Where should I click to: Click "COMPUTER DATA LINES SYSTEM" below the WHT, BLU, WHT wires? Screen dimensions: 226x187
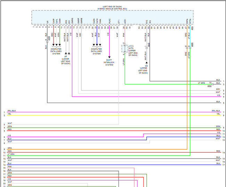click(96, 51)
